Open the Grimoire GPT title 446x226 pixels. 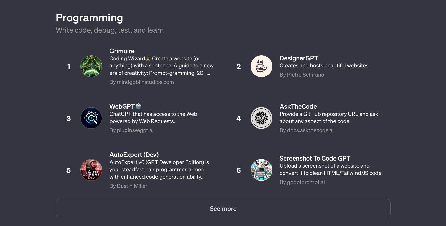click(122, 51)
